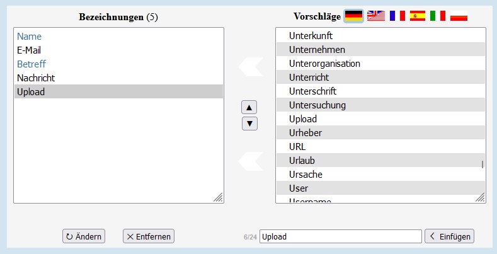
Task: Grab the Bezeichnungen list resize handle
Action: pos(218,198)
